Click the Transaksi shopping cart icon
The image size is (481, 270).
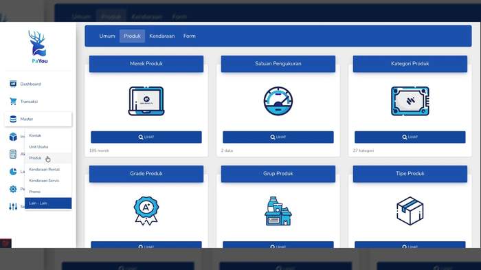(13, 101)
